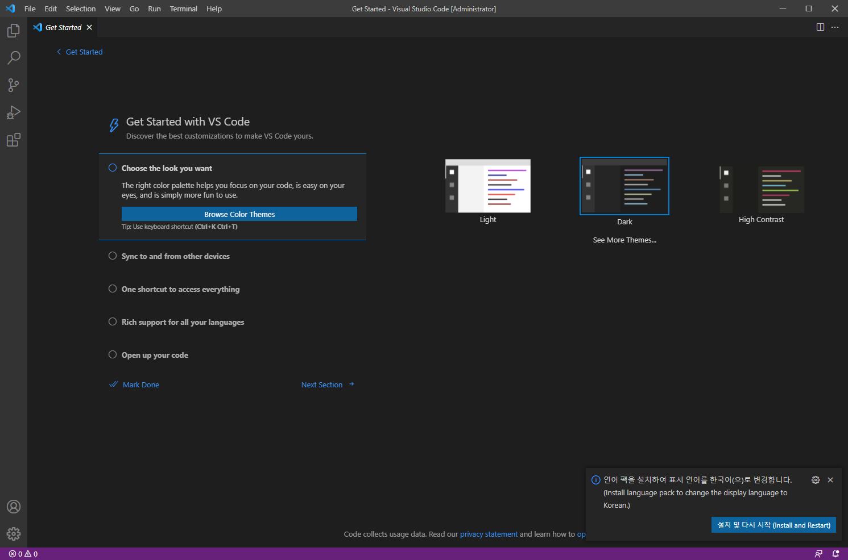Mark 'Rich support for all your languages' circle
The height and width of the screenshot is (560, 848).
click(x=113, y=321)
